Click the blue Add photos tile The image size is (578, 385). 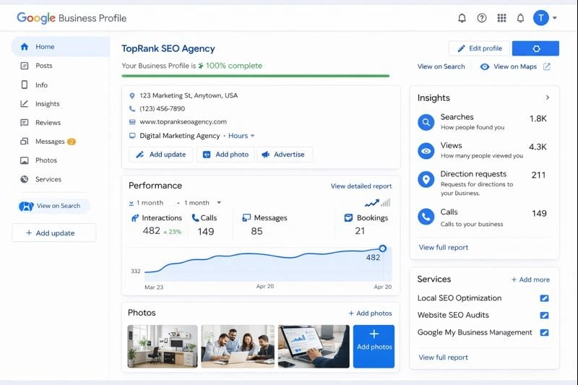coord(374,346)
